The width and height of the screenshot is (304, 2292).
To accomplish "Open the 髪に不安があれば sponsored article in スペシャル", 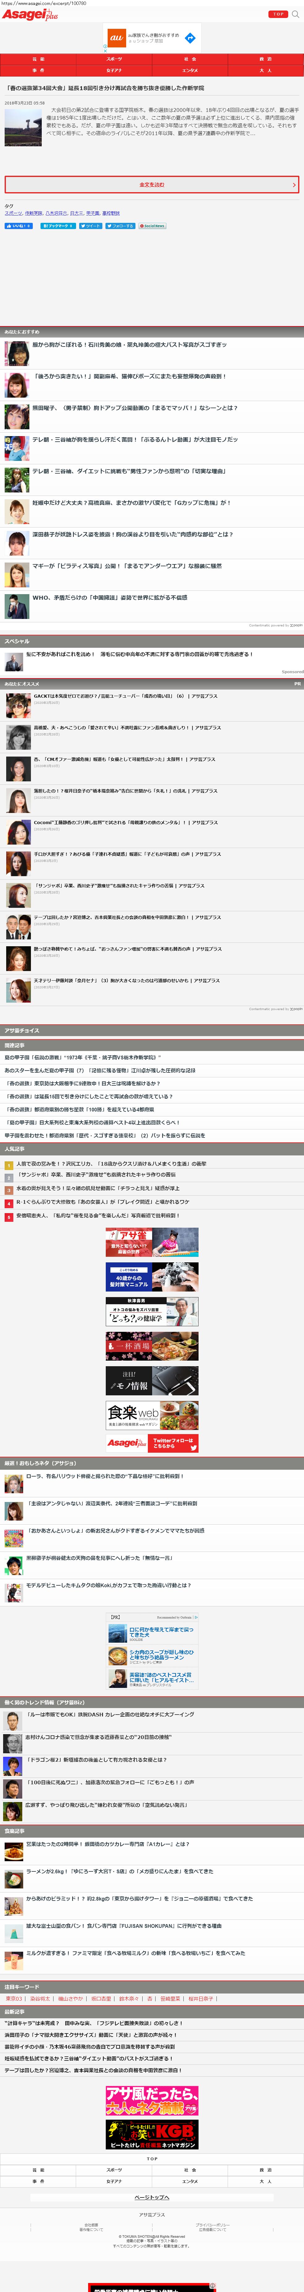I will pyautogui.click(x=139, y=654).
